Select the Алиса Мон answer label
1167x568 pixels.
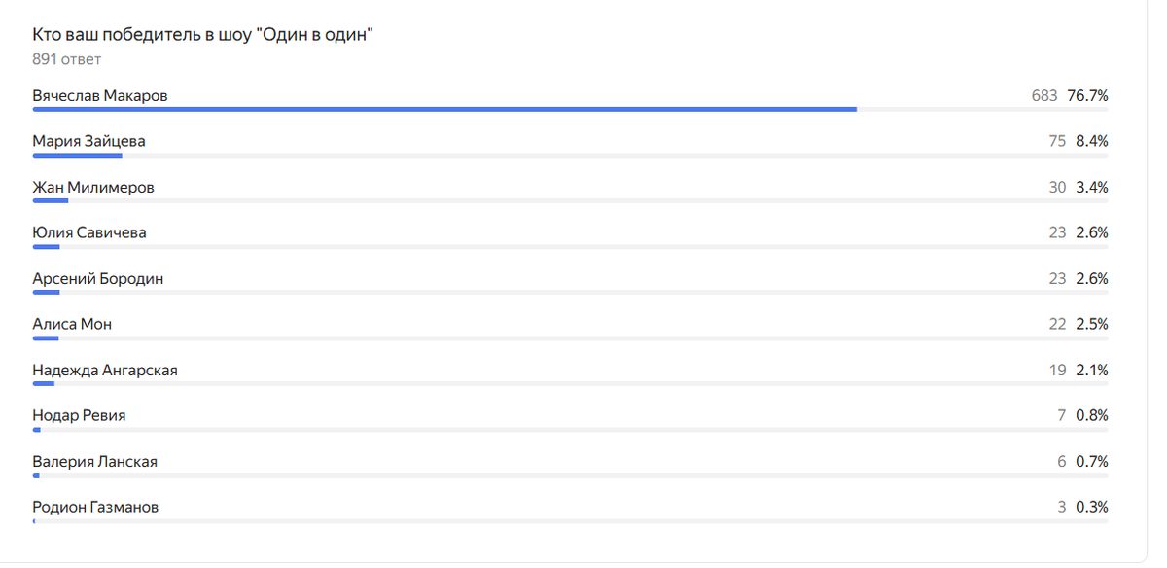(x=72, y=324)
